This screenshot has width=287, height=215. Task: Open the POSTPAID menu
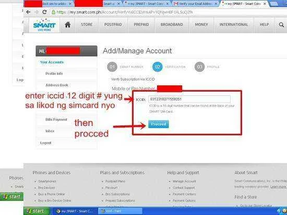pyautogui.click(x=113, y=24)
